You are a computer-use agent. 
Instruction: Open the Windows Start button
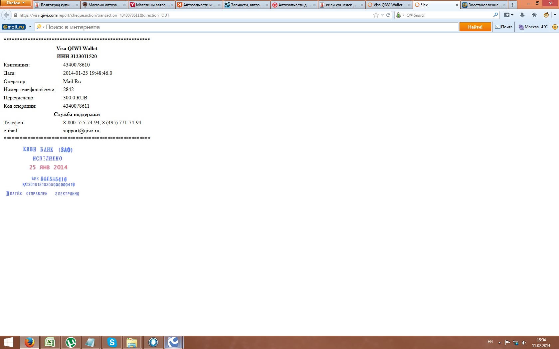pos(8,342)
